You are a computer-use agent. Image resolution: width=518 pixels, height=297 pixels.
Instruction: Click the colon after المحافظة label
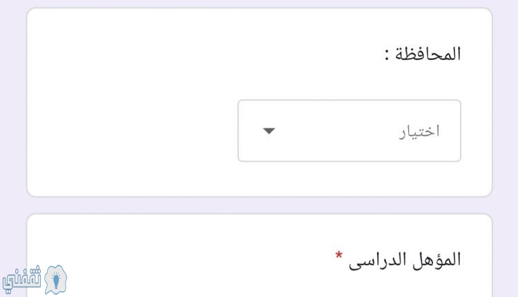387,55
